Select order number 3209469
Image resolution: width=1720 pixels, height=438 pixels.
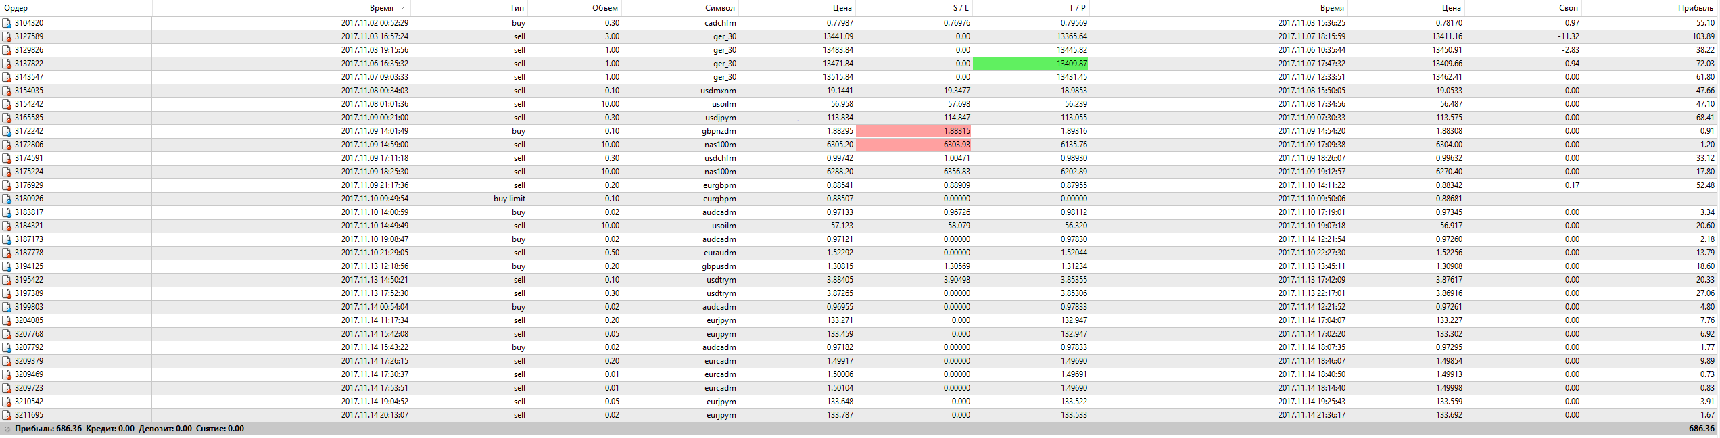(x=29, y=374)
